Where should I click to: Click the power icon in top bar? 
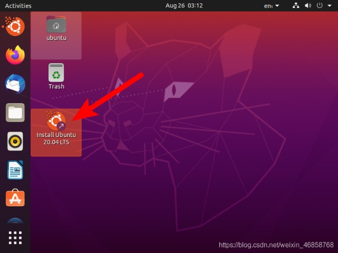(x=320, y=5)
